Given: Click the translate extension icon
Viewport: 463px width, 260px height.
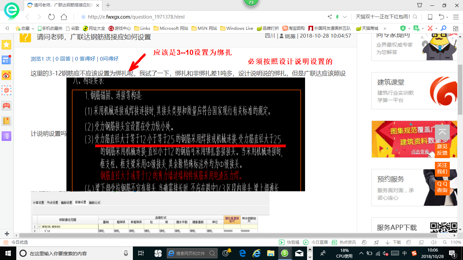Looking at the screenshot, I should (417, 28).
